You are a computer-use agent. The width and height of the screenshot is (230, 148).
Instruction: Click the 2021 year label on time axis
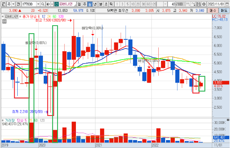[99, 145]
